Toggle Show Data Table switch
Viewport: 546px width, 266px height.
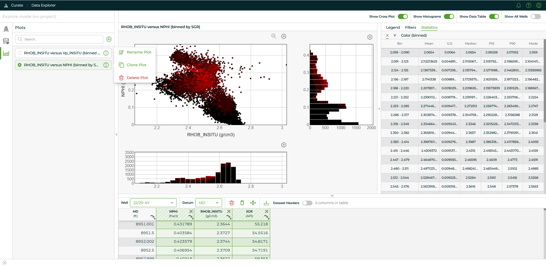[x=494, y=16]
